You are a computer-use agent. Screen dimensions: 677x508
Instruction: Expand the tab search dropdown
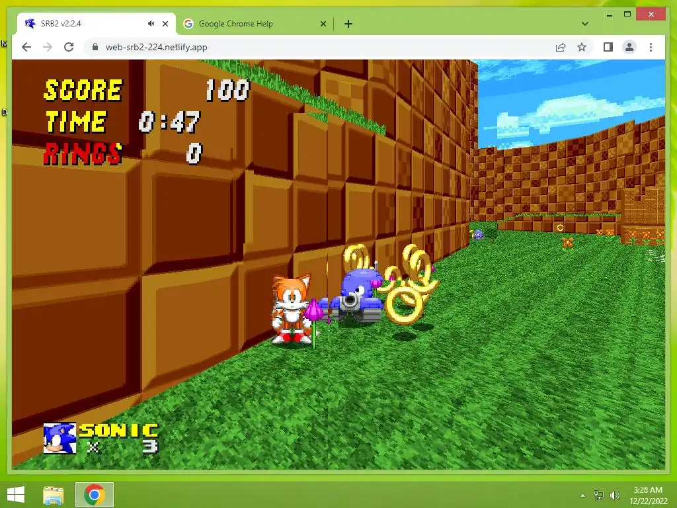point(584,24)
